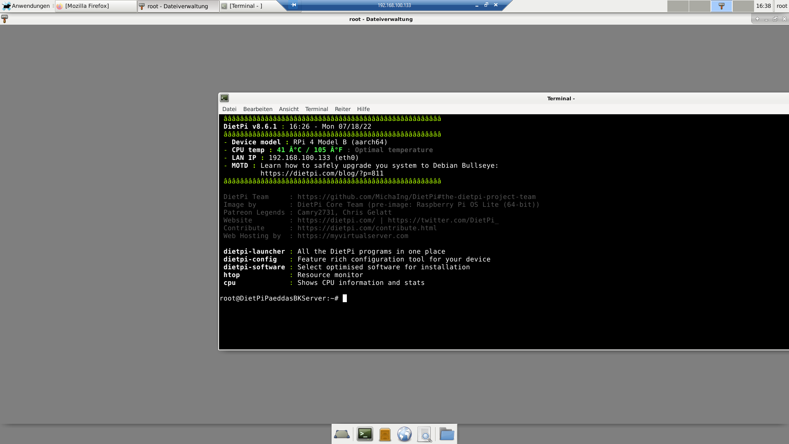Launch the web browser globe icon
The width and height of the screenshot is (789, 444).
point(404,434)
